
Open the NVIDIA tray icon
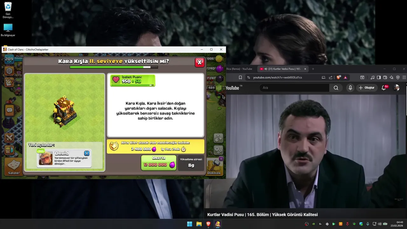click(314, 224)
